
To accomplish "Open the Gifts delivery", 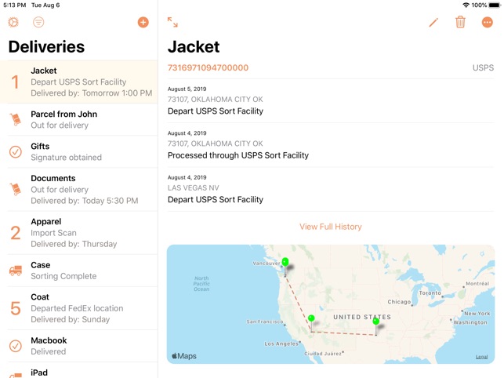I will [79, 152].
